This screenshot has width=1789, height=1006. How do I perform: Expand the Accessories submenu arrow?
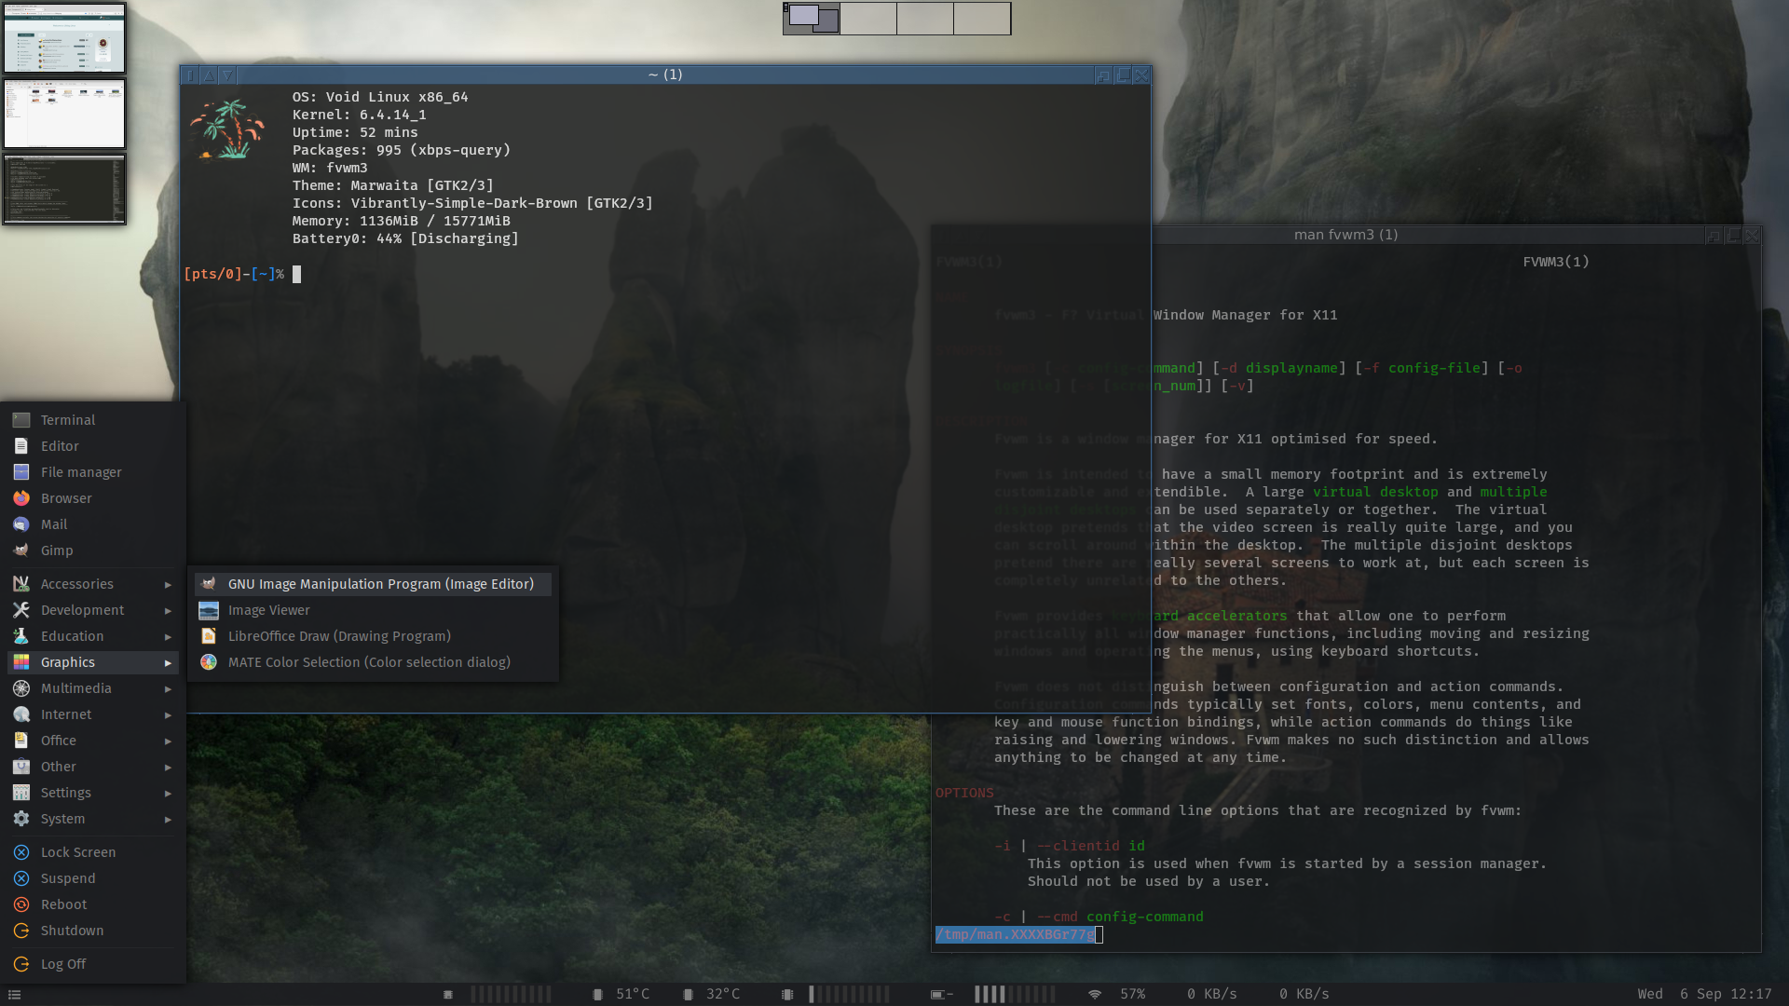point(168,585)
